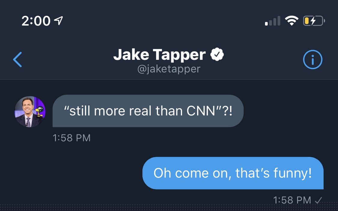Image resolution: width=338 pixels, height=211 pixels.
Task: Tap the word funny in blue bubble
Action: (x=293, y=173)
